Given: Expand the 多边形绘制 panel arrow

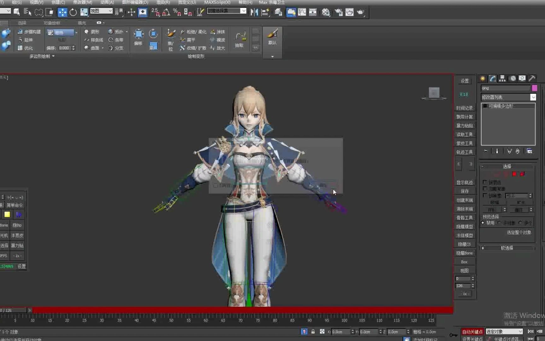Looking at the screenshot, I should click(x=53, y=56).
